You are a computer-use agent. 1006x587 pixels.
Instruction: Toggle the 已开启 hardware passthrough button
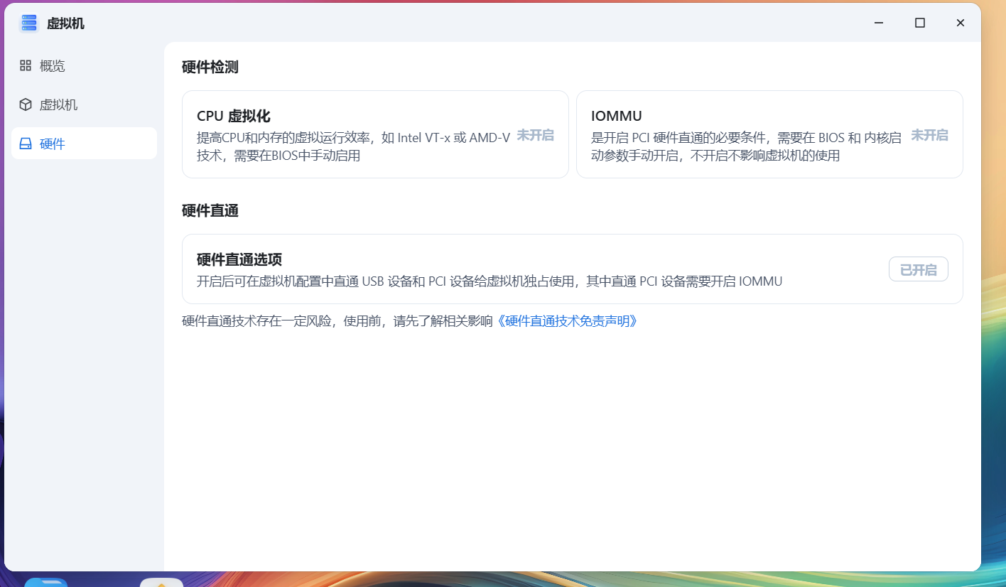click(918, 269)
